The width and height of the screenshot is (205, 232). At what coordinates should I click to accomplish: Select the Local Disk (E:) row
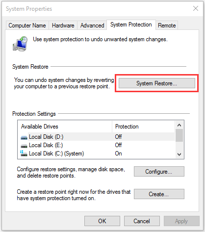pyautogui.click(x=98, y=145)
